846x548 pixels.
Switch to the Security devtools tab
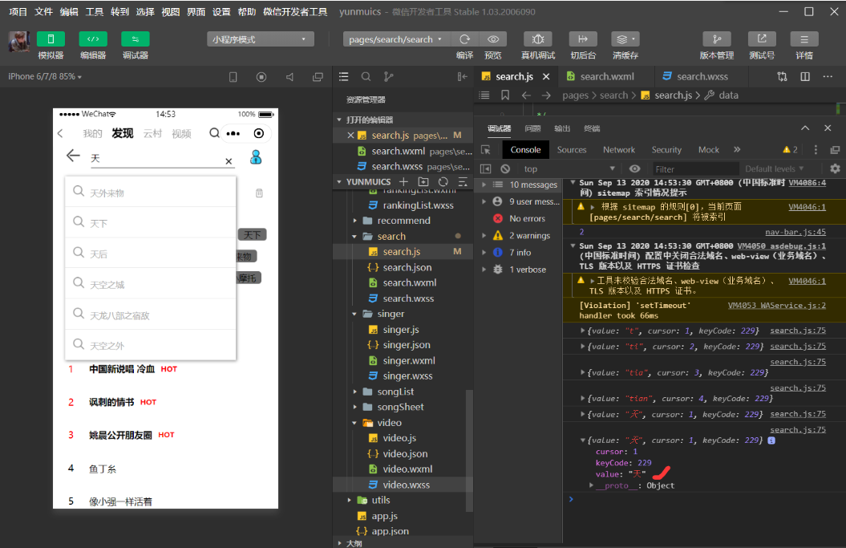[666, 149]
